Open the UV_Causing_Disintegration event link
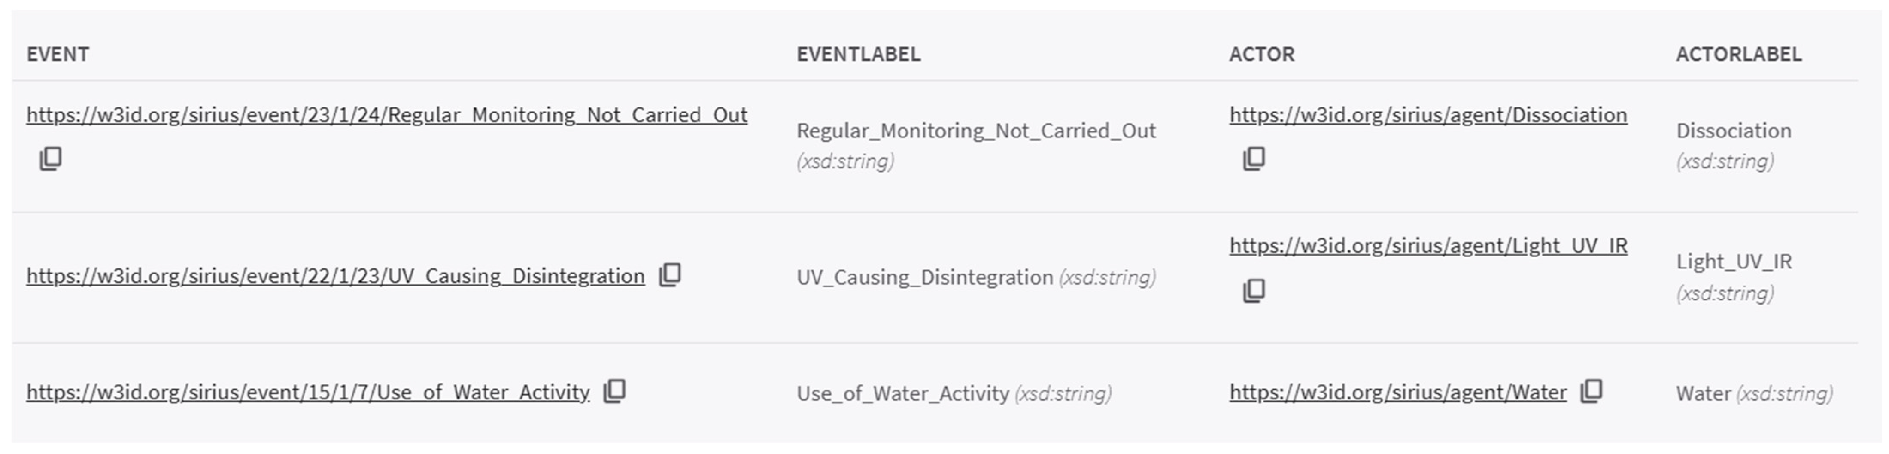Image resolution: width=1889 pixels, height=454 pixels. [336, 277]
